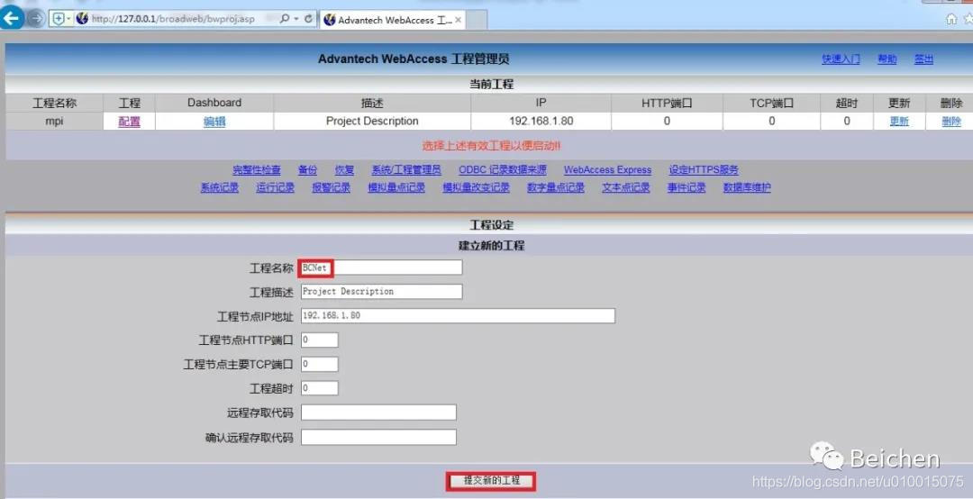This screenshot has width=973, height=499.
Task: Click the 工程节点IP地址 input field
Action: pos(458,315)
